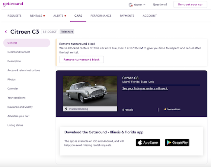Click the Rideshare tag badge
The height and width of the screenshot is (167, 211).
coord(67,32)
